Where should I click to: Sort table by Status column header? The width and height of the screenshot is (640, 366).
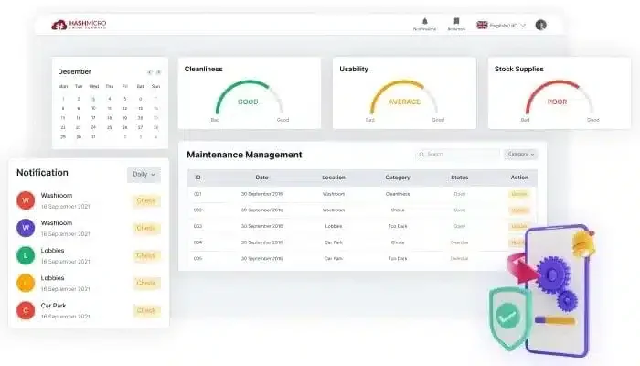tap(460, 178)
